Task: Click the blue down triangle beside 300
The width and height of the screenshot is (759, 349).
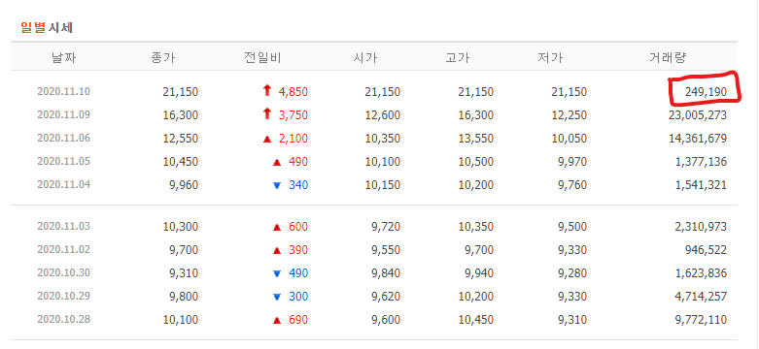Action: 277,297
